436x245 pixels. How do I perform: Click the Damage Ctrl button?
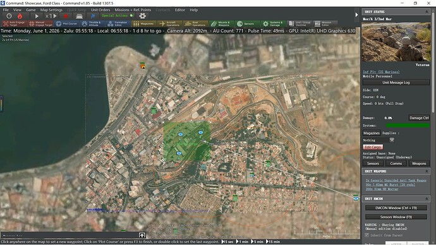click(419, 118)
